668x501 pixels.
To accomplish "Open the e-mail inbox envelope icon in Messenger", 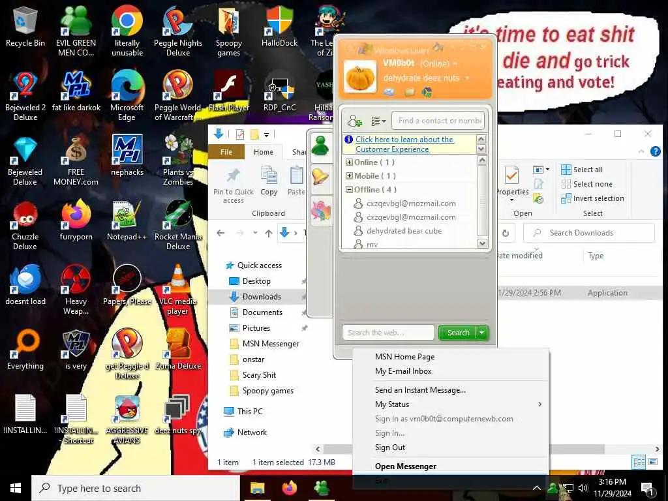I will (389, 92).
